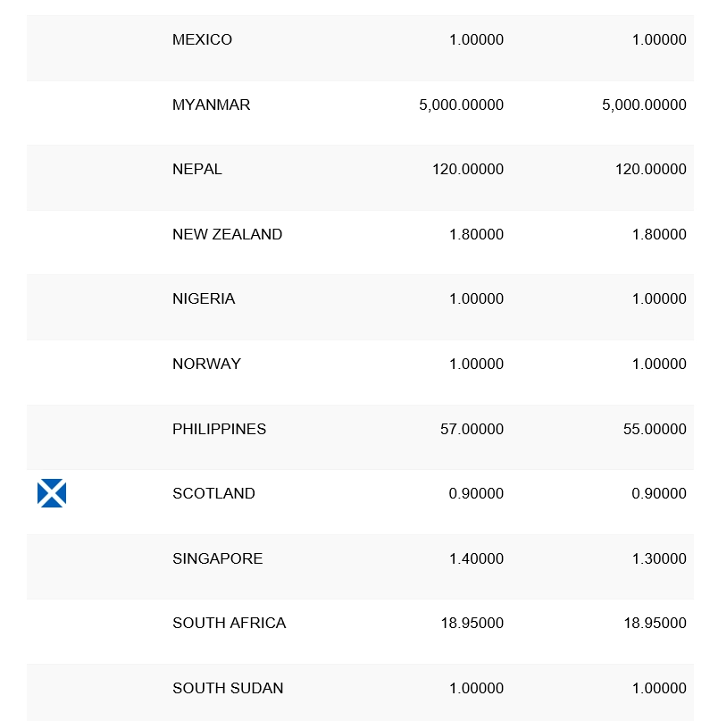This screenshot has height=721, width=727.
Task: Select Nepal's first 120.00000 value
Action: click(468, 170)
